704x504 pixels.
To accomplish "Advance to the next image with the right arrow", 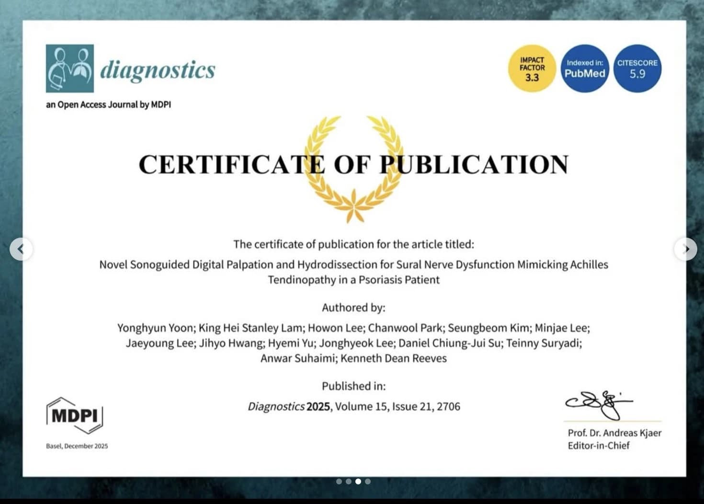I will point(685,249).
